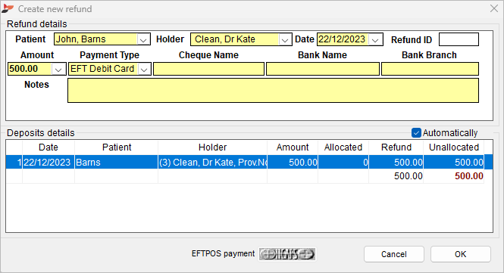Click the app logo in the title bar
This screenshot has width=504, height=273.
pyautogui.click(x=8, y=8)
